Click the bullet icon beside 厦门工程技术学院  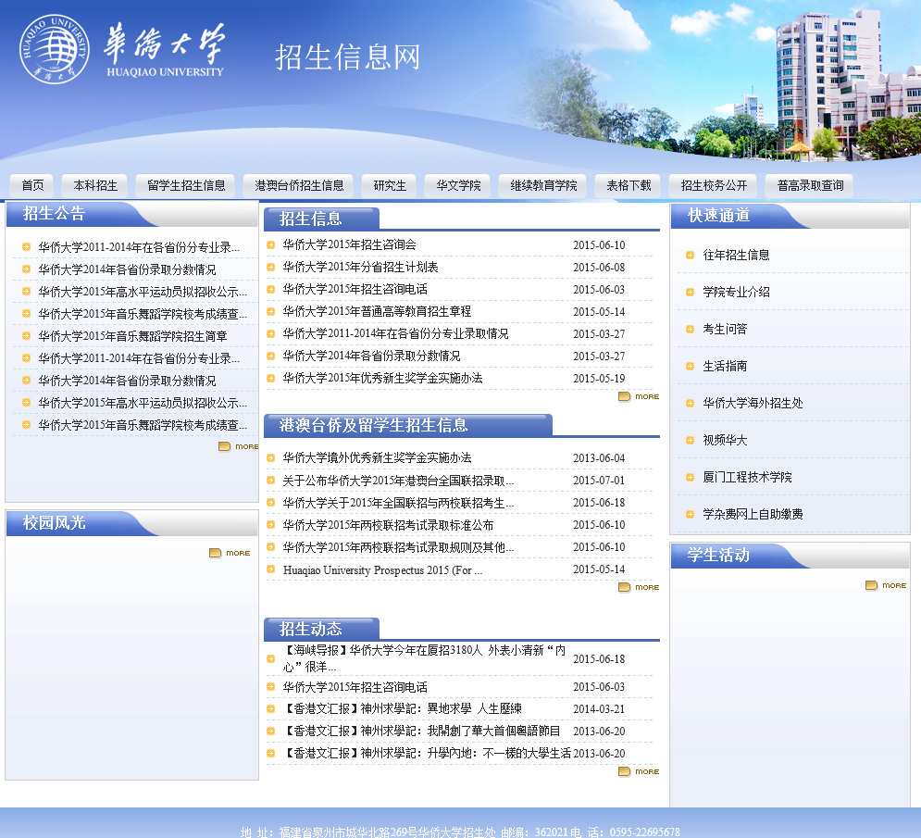[691, 477]
